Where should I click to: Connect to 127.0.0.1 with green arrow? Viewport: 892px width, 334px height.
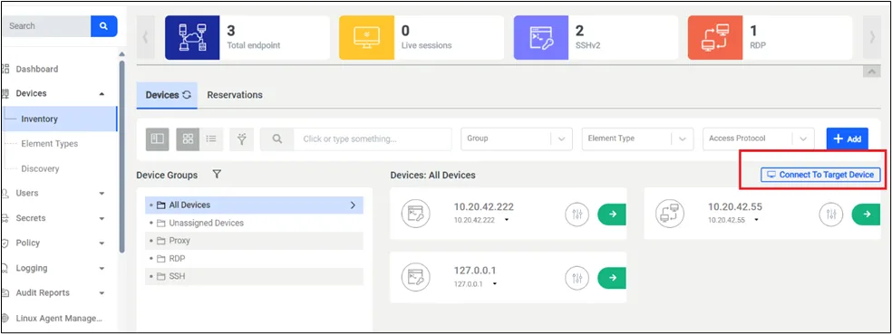point(612,278)
